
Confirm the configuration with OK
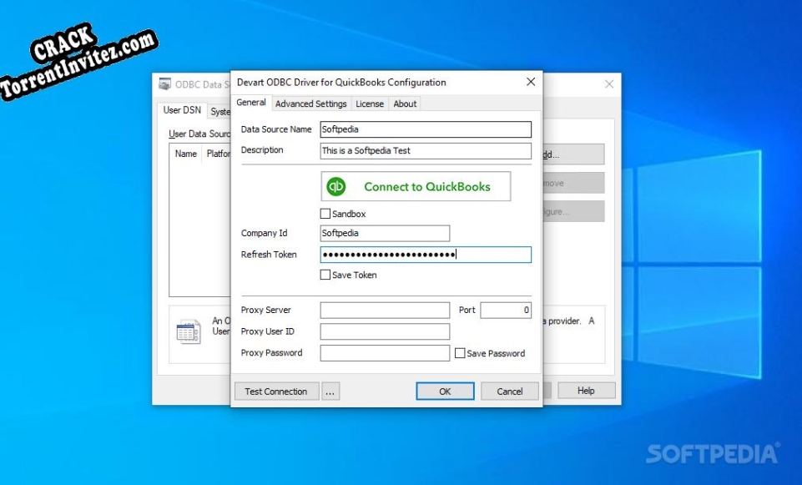pyautogui.click(x=445, y=391)
